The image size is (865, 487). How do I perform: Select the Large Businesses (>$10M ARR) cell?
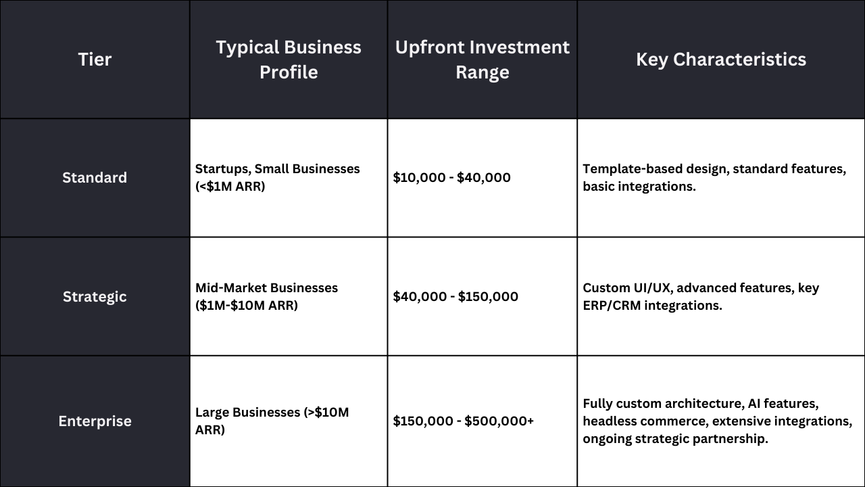289,421
